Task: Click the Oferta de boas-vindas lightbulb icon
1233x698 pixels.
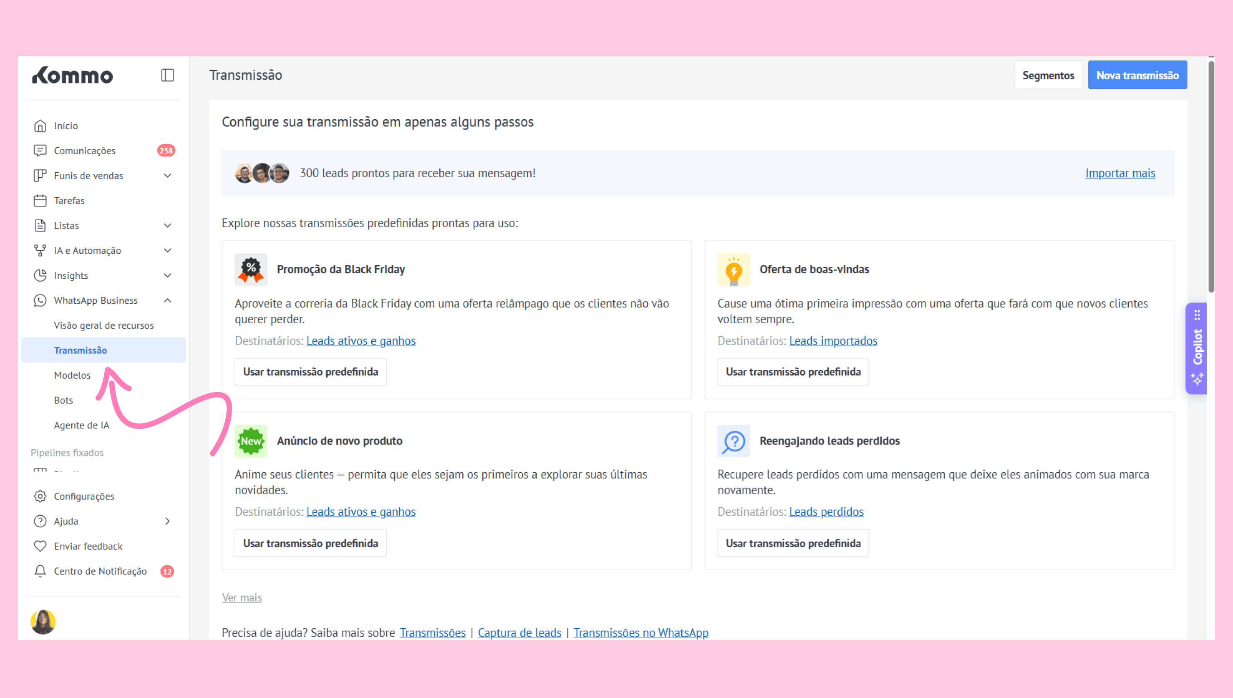Action: coord(733,269)
